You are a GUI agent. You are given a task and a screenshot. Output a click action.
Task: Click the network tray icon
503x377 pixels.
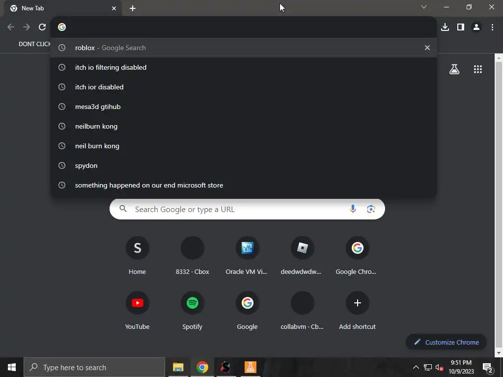(428, 367)
